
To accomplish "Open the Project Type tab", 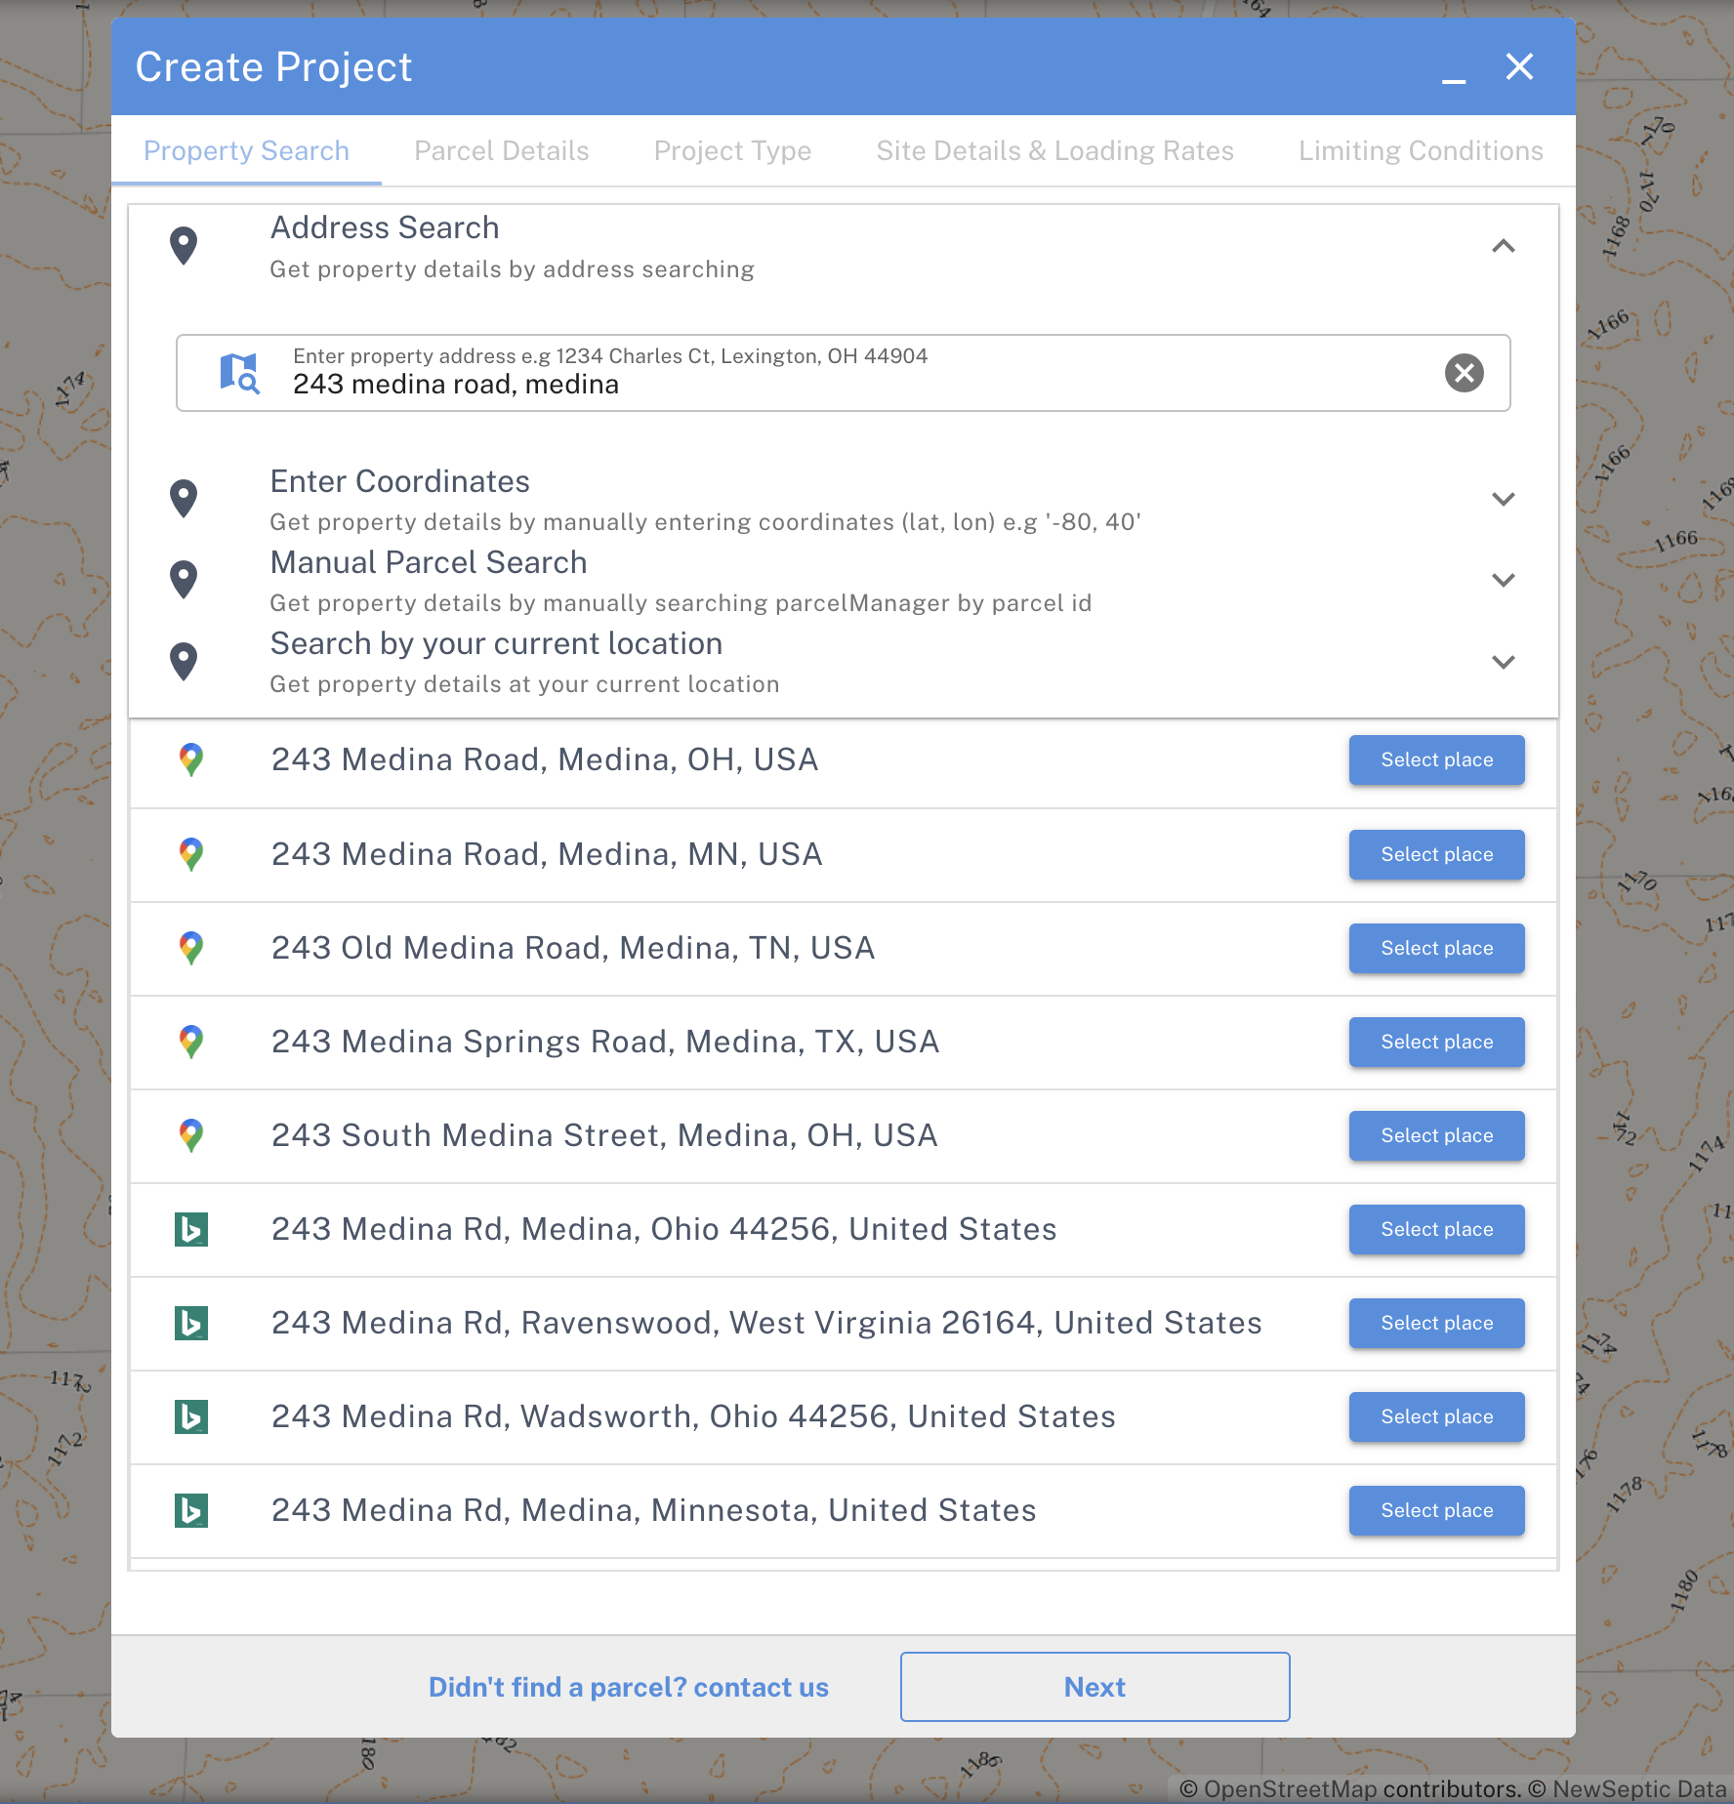I will (x=732, y=151).
